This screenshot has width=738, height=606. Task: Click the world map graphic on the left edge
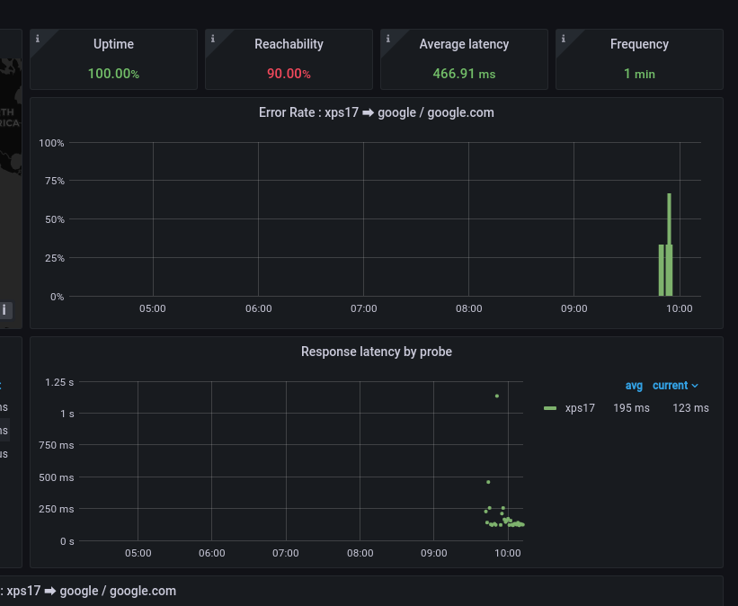pyautogui.click(x=9, y=108)
